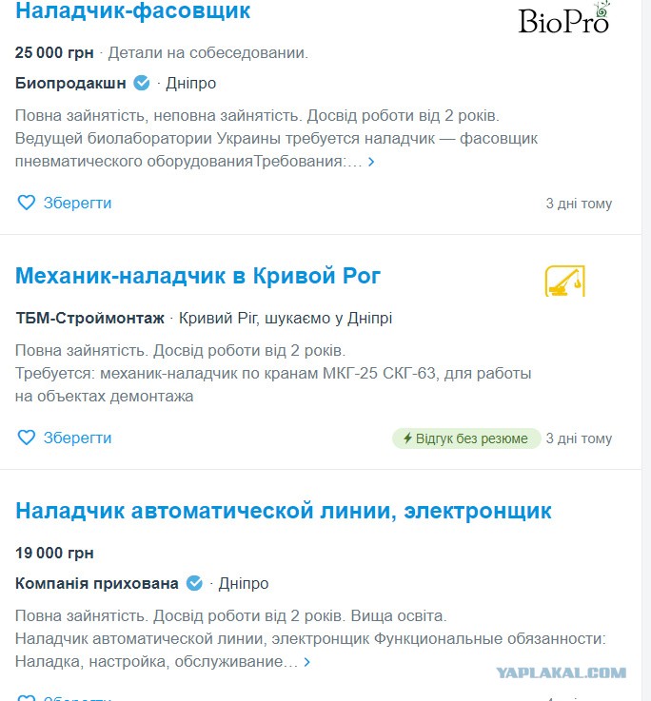Toggle the heart icon for Наладчик-фасовщик
Image resolution: width=651 pixels, height=701 pixels.
coord(27,203)
